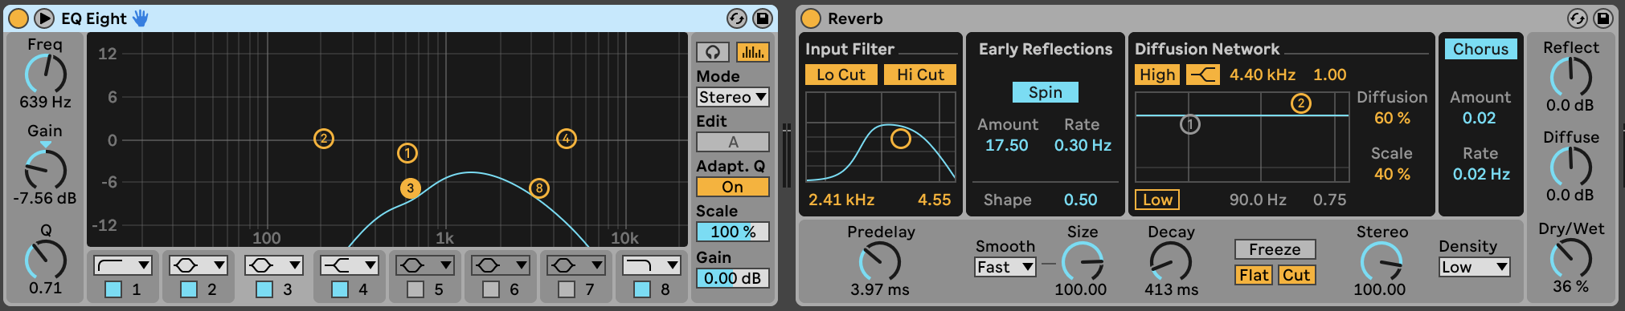1625x311 pixels.
Task: Toggle Early Reflections Spin button
Action: [x=1046, y=92]
